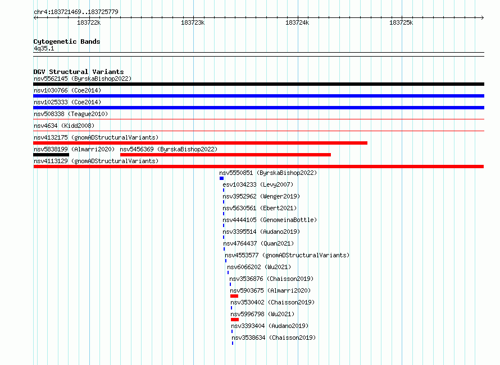Open the nsv5456369 (ByrskaBishop2022) label
The width and height of the screenshot is (500, 365).
coord(169,149)
